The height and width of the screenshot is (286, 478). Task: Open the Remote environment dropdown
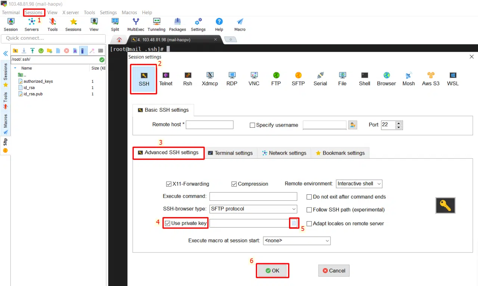pos(359,184)
